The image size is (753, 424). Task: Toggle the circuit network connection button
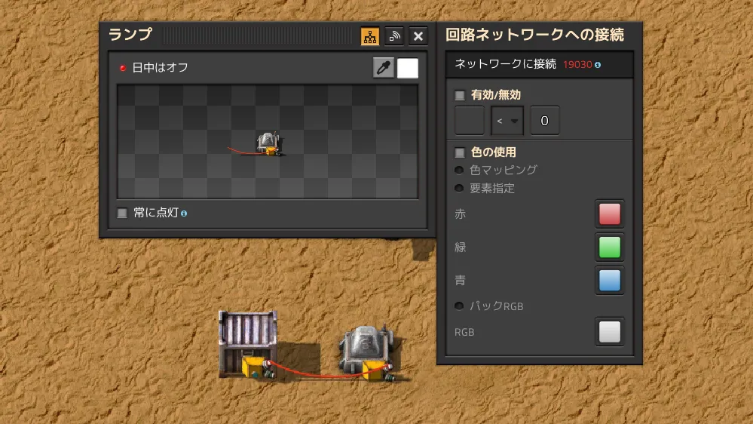click(x=370, y=36)
